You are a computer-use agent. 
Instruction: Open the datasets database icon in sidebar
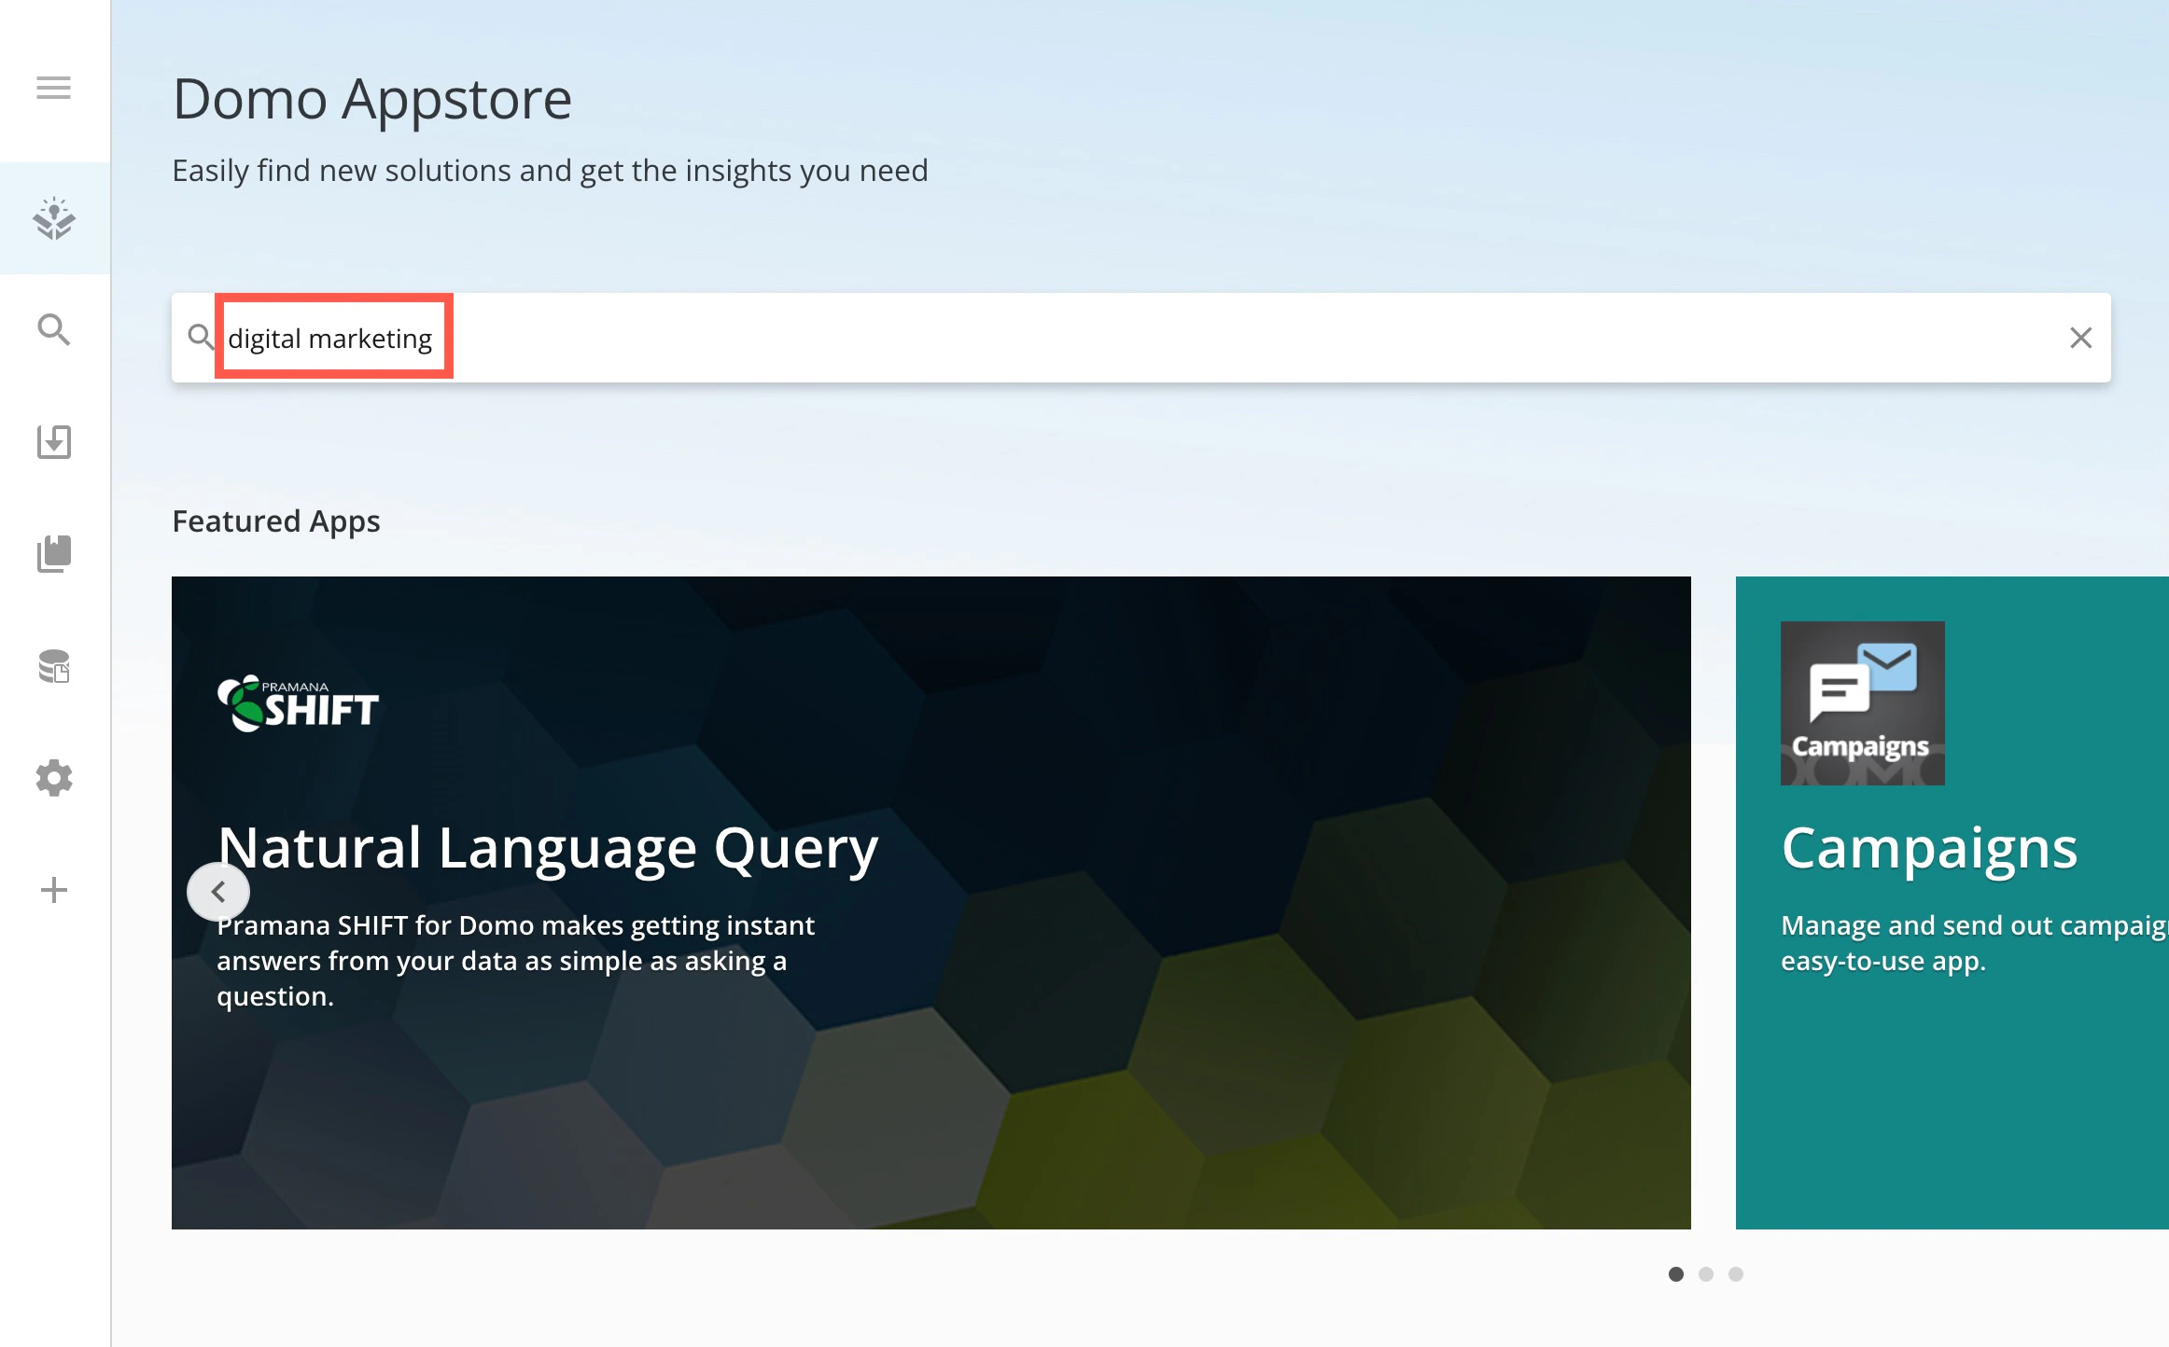(x=53, y=666)
